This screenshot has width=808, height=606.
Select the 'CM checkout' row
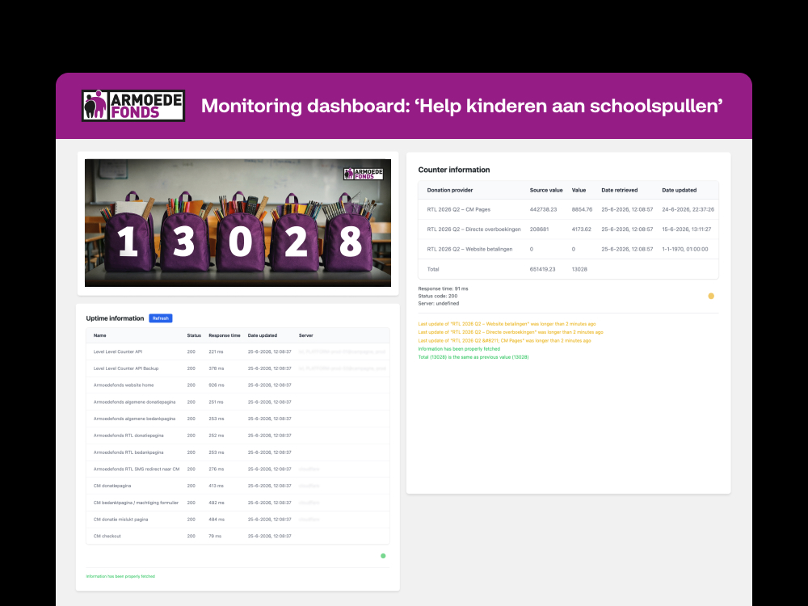pyautogui.click(x=238, y=536)
